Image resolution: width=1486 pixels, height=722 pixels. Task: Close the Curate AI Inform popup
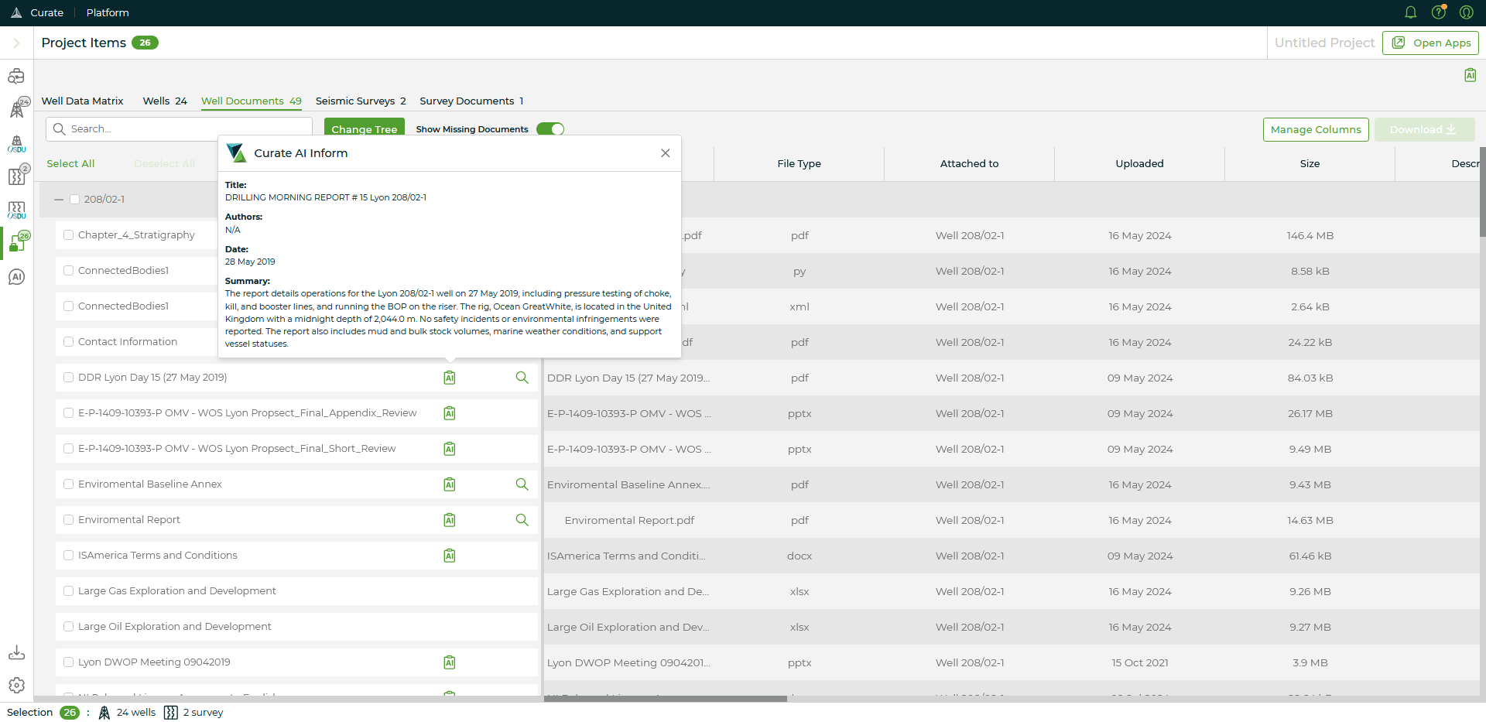coord(665,153)
